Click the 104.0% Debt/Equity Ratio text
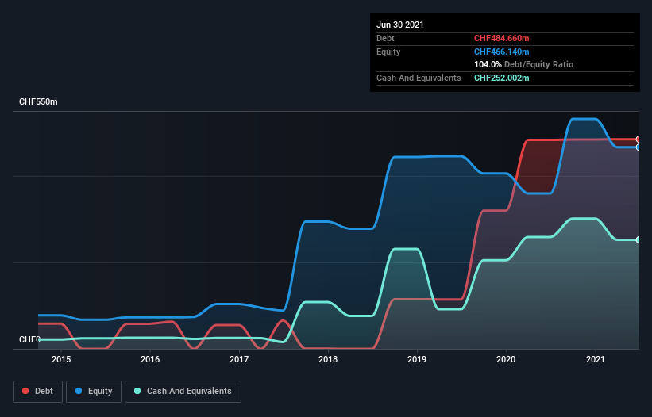The width and height of the screenshot is (652, 417). tap(523, 64)
